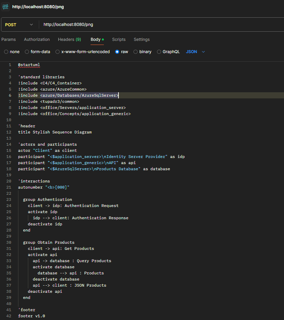The image size is (284, 320).
Task: Click line number 42 in gutter
Action: (x=9, y=316)
